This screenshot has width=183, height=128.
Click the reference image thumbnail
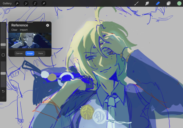(x=30, y=40)
